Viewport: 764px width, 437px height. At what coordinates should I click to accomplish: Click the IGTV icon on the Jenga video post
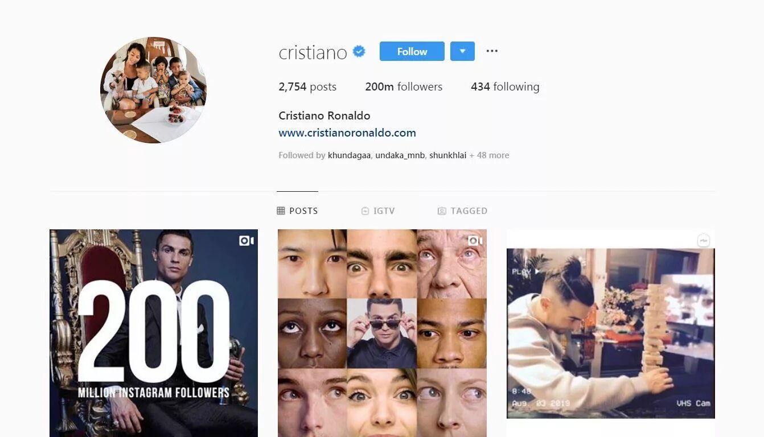(704, 241)
